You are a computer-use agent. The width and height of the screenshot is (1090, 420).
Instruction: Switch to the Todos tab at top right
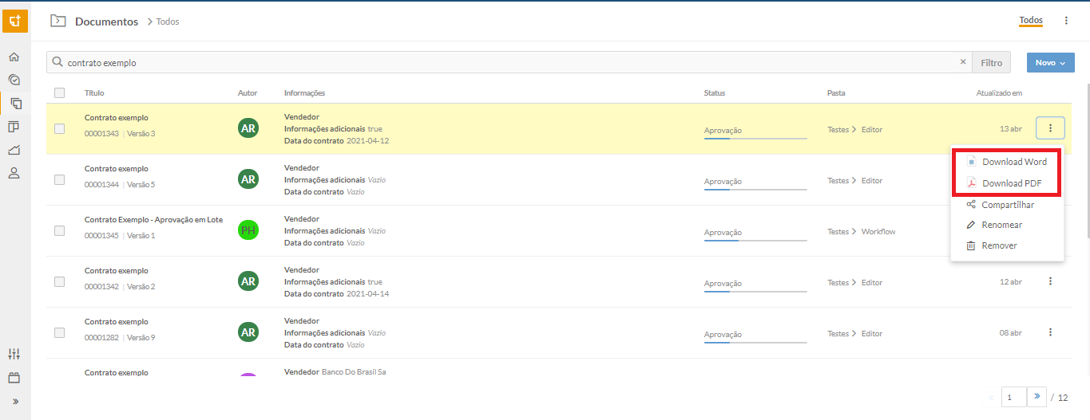click(x=1031, y=21)
